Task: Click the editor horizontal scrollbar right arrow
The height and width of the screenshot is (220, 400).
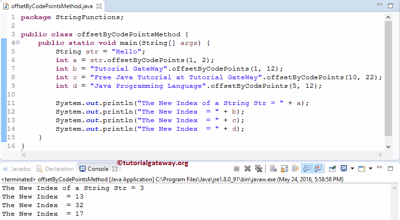Action: click(380, 155)
